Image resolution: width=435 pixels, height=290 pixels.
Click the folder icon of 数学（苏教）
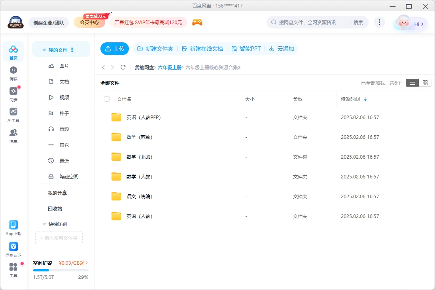[116, 137]
